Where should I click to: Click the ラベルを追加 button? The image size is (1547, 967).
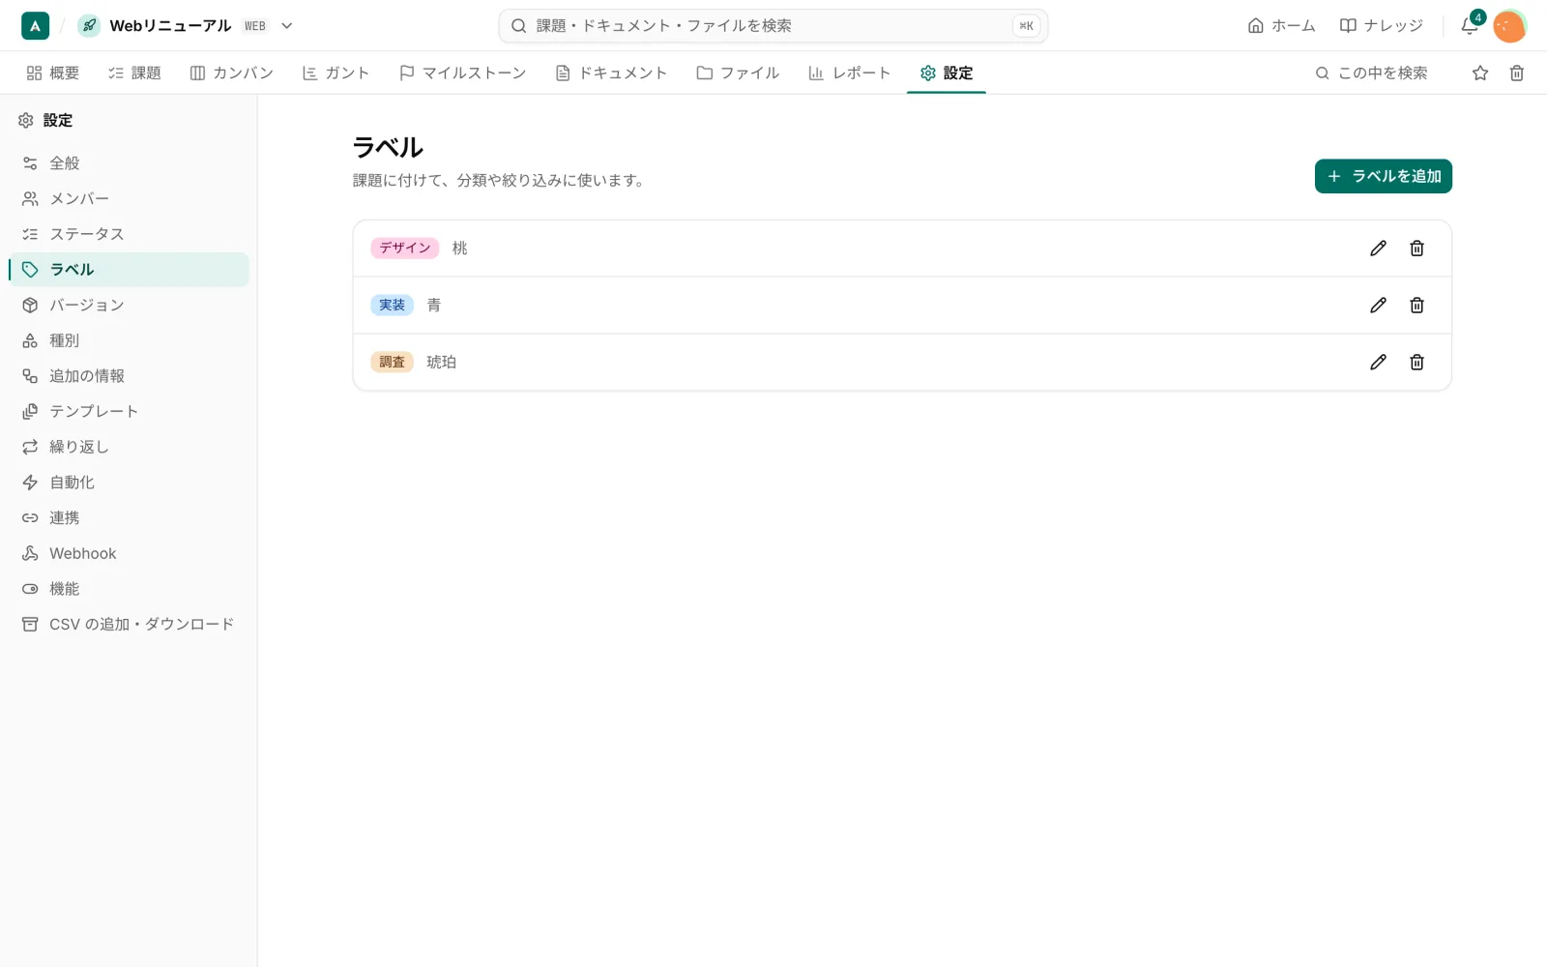tap(1383, 176)
